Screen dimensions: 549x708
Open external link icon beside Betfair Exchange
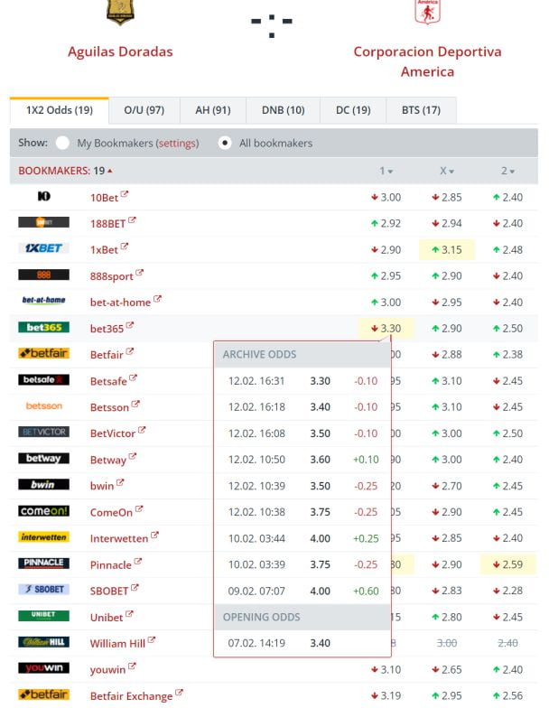(179, 692)
